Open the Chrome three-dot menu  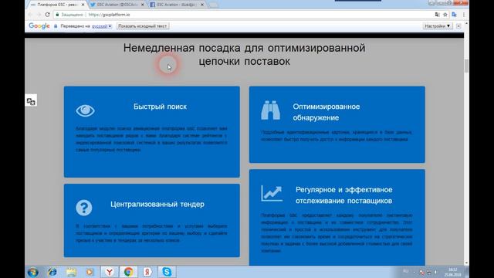coord(463,15)
